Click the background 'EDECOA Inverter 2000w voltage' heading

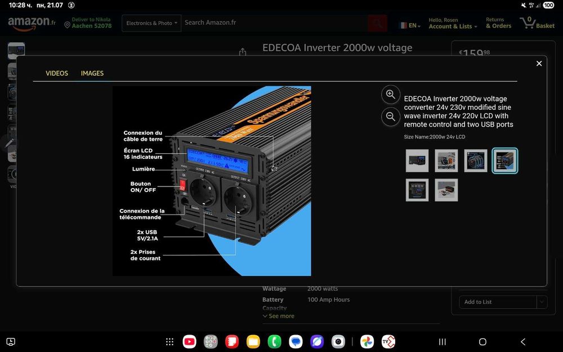pyautogui.click(x=337, y=48)
